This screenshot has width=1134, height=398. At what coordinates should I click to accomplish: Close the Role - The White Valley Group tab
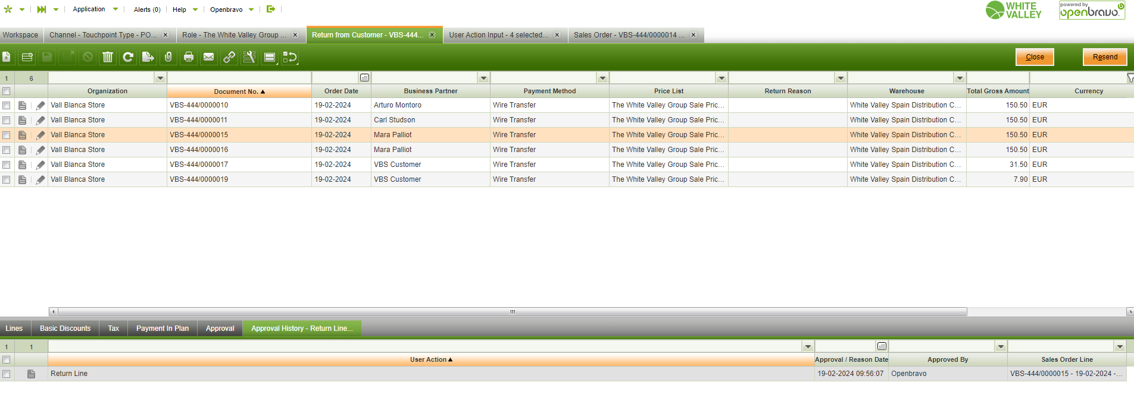[295, 35]
